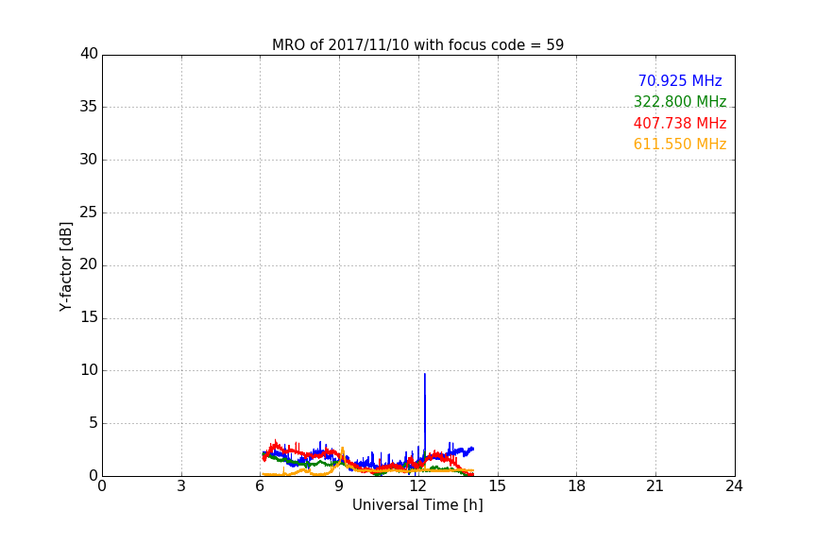
Task: Select the green 322.800 MHz legend label
Action: pyautogui.click(x=680, y=101)
